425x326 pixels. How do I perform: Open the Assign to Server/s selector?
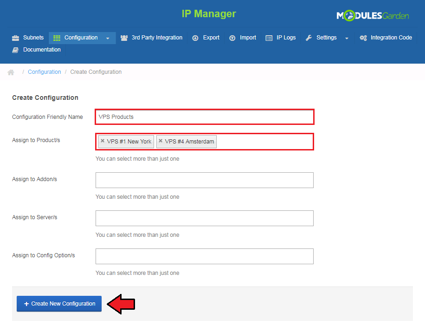tap(204, 218)
